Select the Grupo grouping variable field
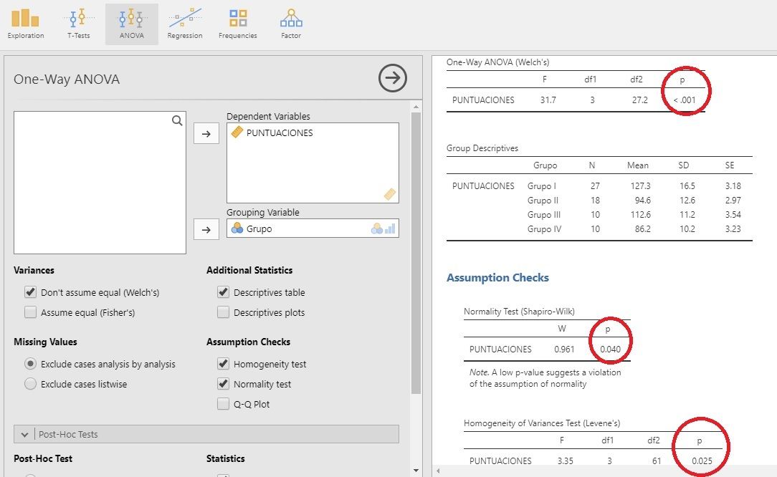This screenshot has height=477, width=777. (301, 229)
